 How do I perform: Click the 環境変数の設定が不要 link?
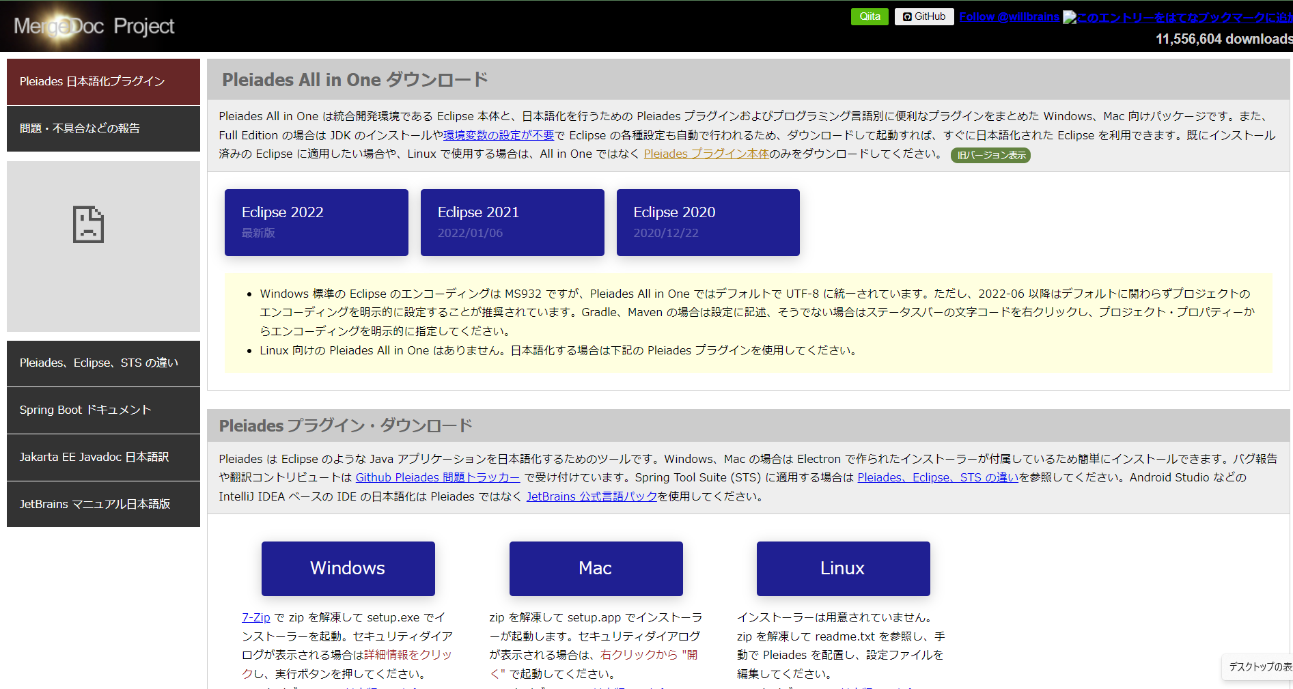pos(499,135)
